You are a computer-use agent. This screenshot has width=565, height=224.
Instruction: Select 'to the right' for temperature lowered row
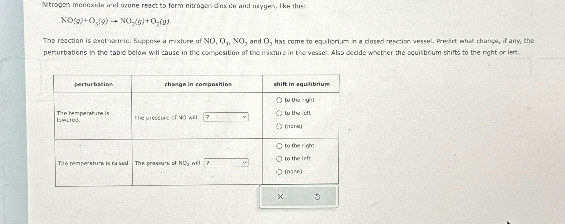tap(279, 100)
